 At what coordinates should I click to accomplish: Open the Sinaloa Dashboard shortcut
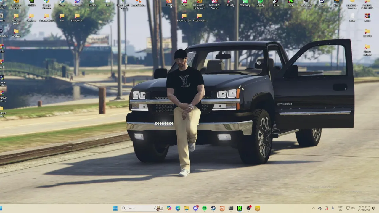click(199, 4)
